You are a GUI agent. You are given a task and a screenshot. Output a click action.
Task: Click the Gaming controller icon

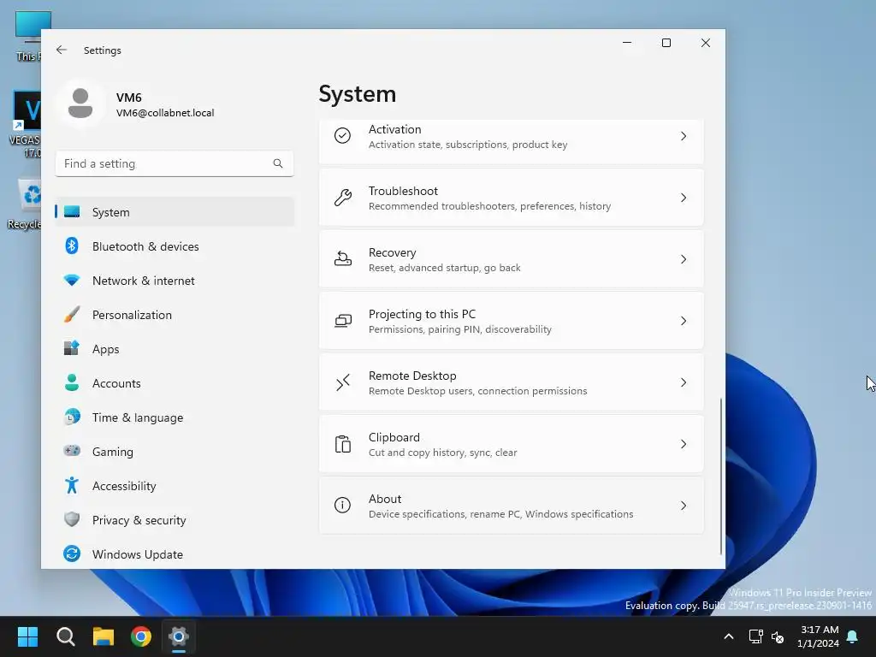coord(72,451)
